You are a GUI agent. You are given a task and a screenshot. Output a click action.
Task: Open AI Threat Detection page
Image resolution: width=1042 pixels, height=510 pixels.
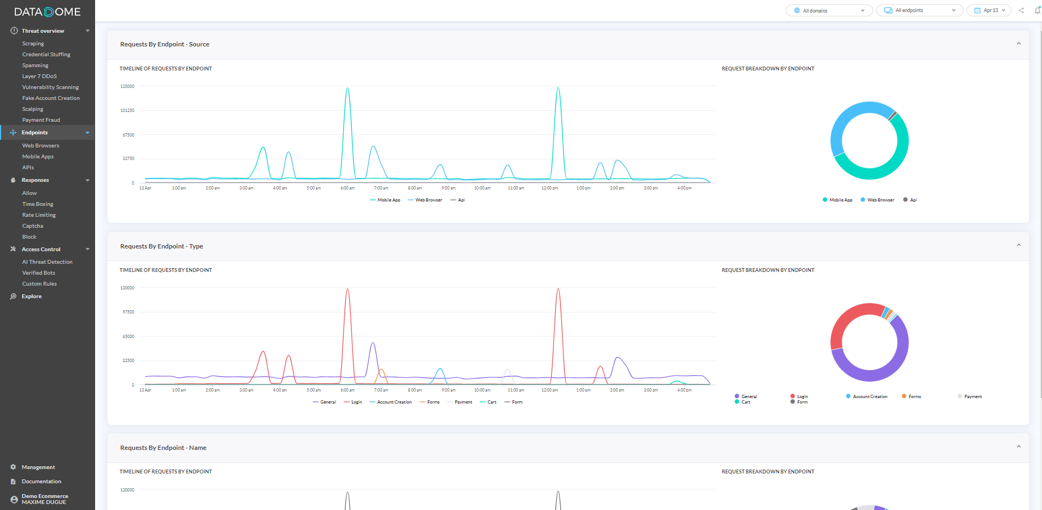(47, 262)
